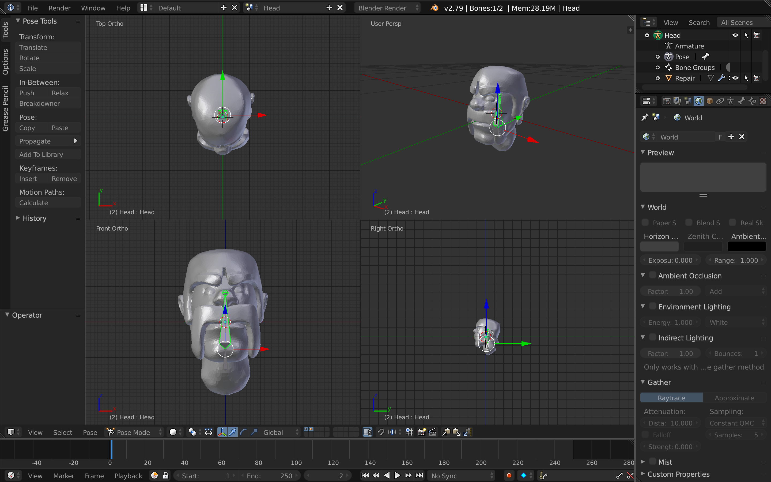
Task: Open the Object properties cube tab
Action: point(709,101)
